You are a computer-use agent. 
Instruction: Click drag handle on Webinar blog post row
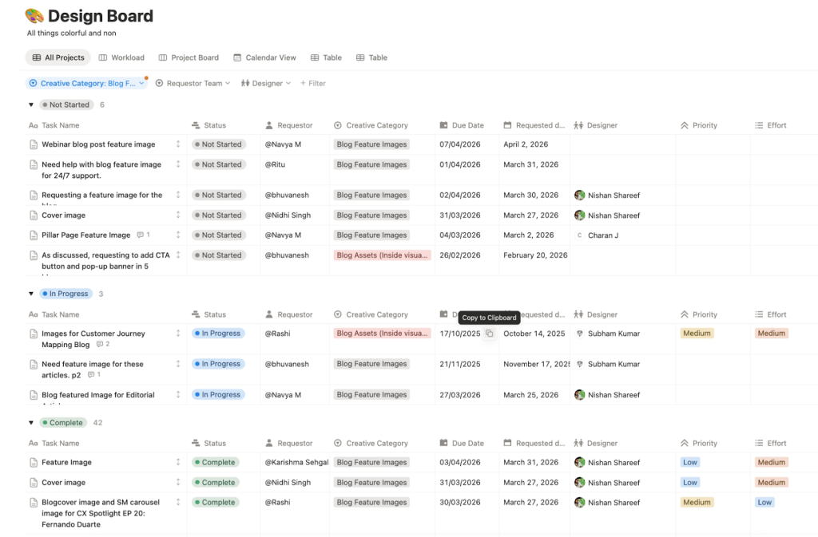[178, 144]
